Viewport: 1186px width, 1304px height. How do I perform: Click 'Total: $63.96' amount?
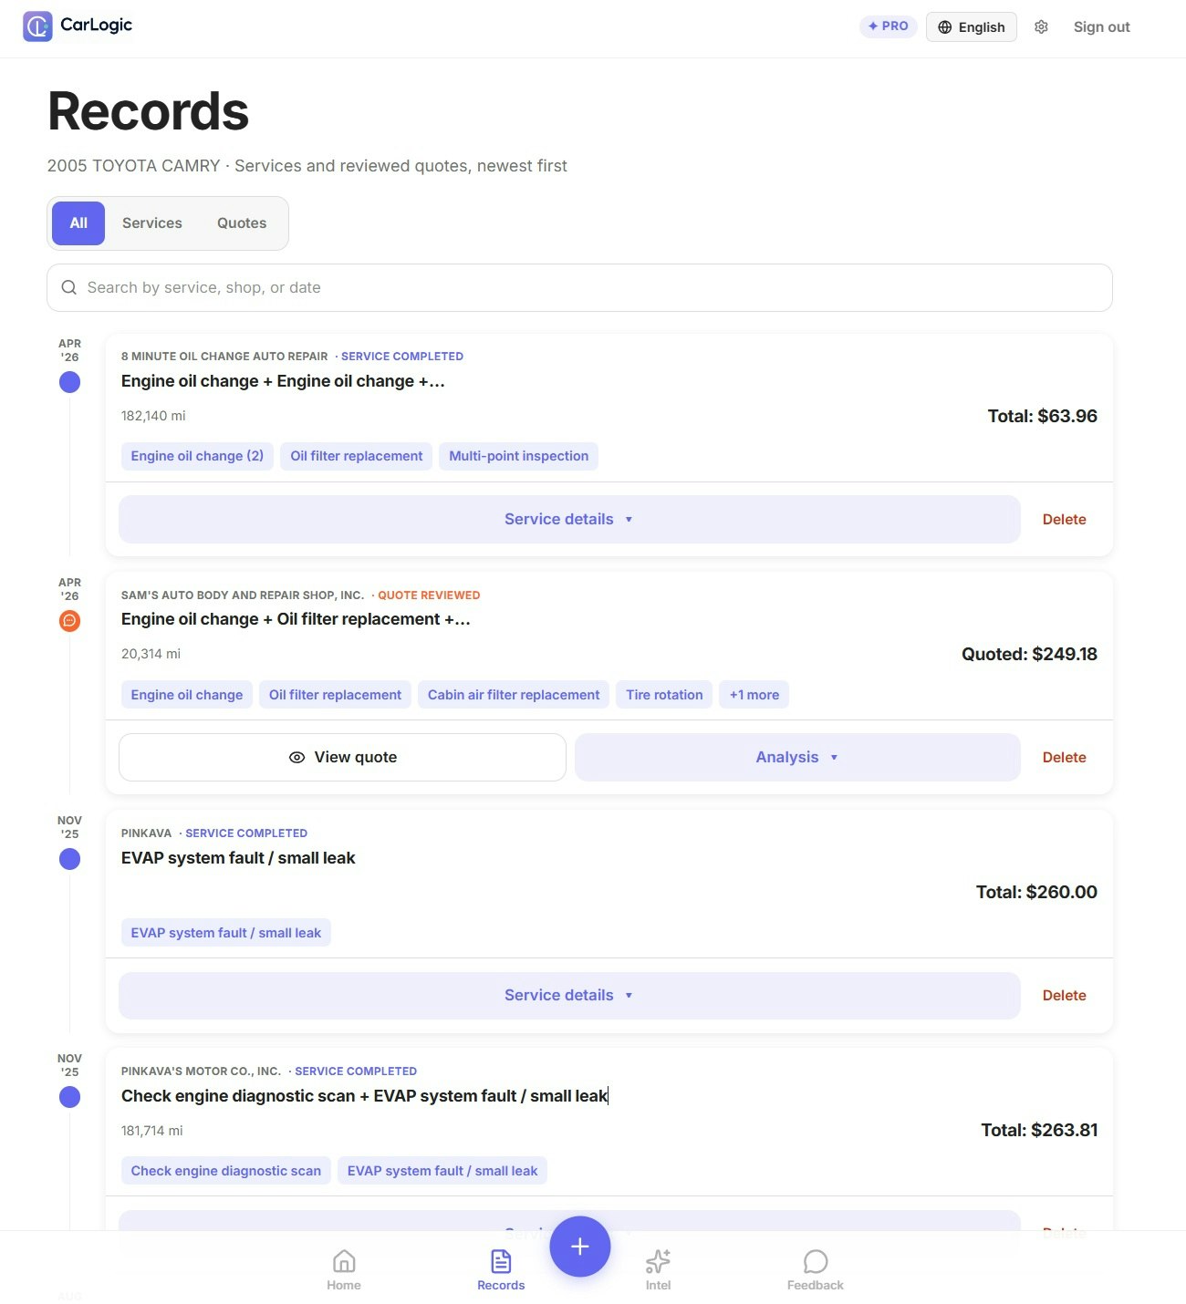pyautogui.click(x=1042, y=416)
